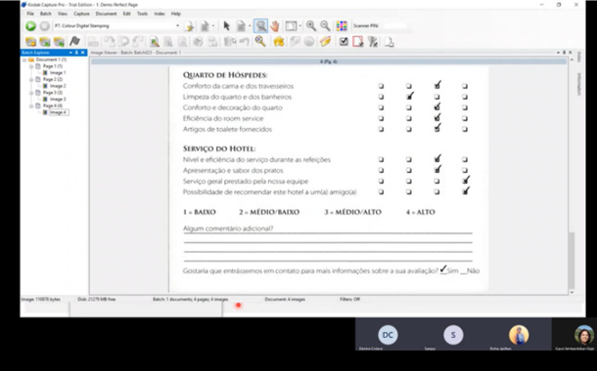
Task: Collapse the Document 1 tree node
Action: [24, 60]
